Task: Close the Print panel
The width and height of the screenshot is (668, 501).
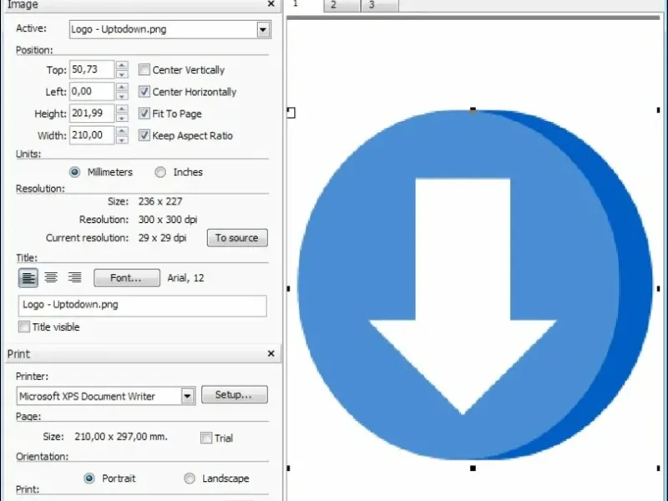Action: (271, 353)
